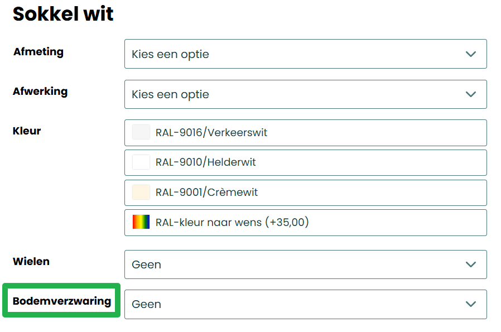Screen dimensions: 501x332
Task: Click the chevron arrow in the Afwerking field
Action: [x=471, y=94]
